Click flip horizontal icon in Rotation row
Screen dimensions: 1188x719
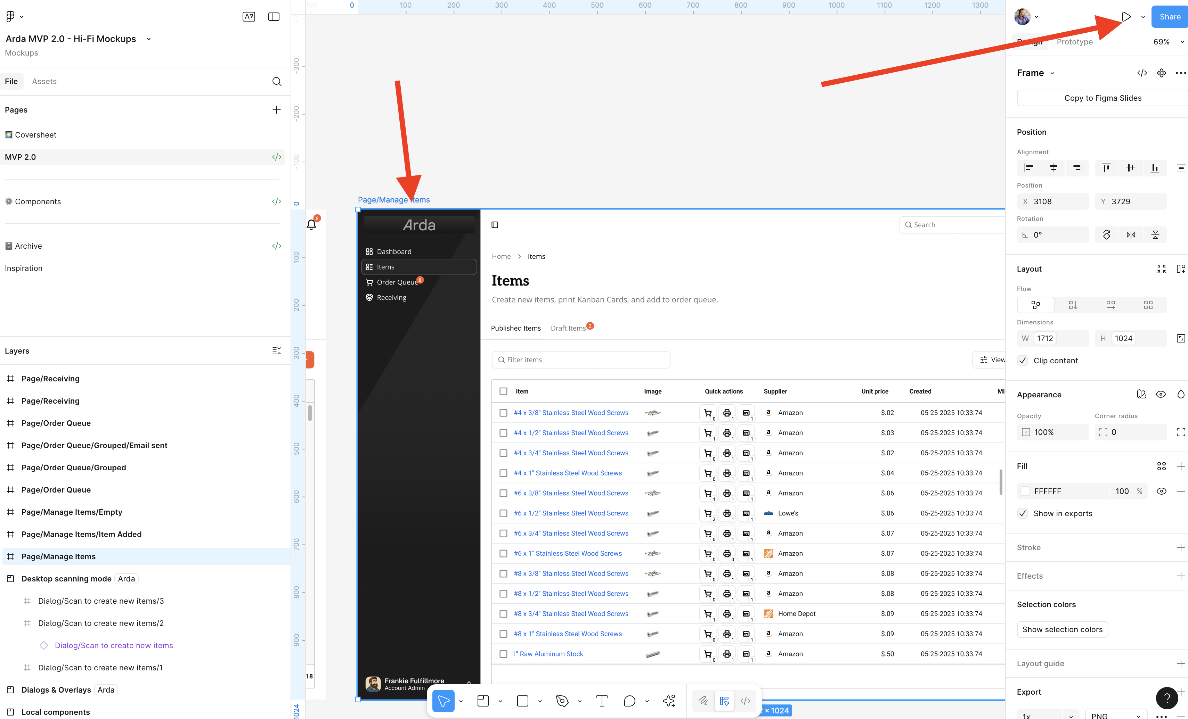pos(1131,235)
